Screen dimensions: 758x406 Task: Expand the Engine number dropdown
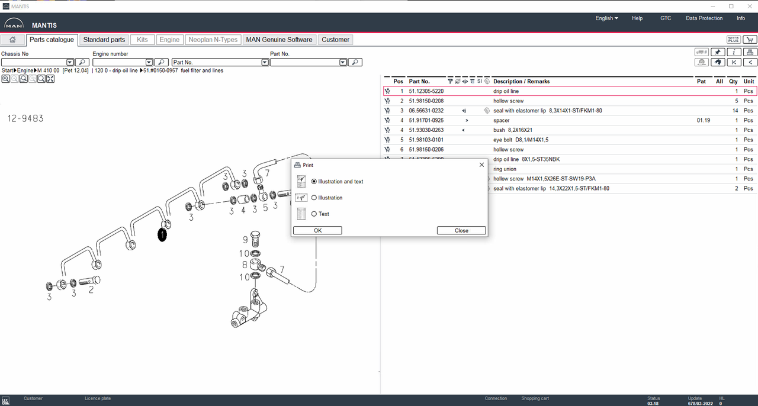tap(149, 62)
